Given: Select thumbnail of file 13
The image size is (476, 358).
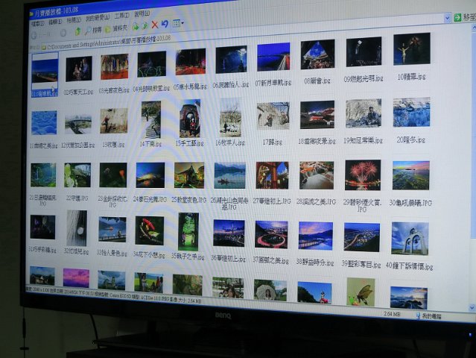Looking at the screenshot, I should click(x=114, y=121).
